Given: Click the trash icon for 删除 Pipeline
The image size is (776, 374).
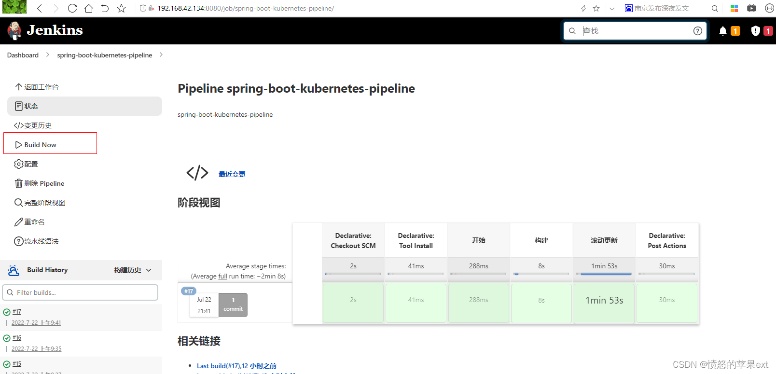Looking at the screenshot, I should [19, 183].
